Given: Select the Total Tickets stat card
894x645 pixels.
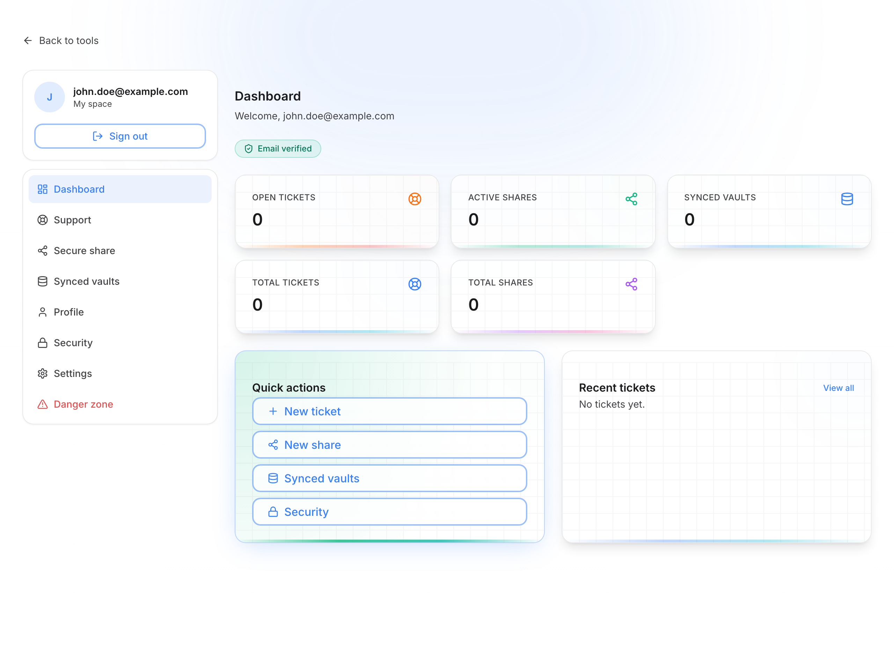Looking at the screenshot, I should [x=337, y=297].
